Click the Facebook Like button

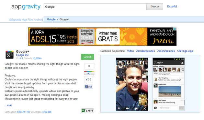pos(89,87)
